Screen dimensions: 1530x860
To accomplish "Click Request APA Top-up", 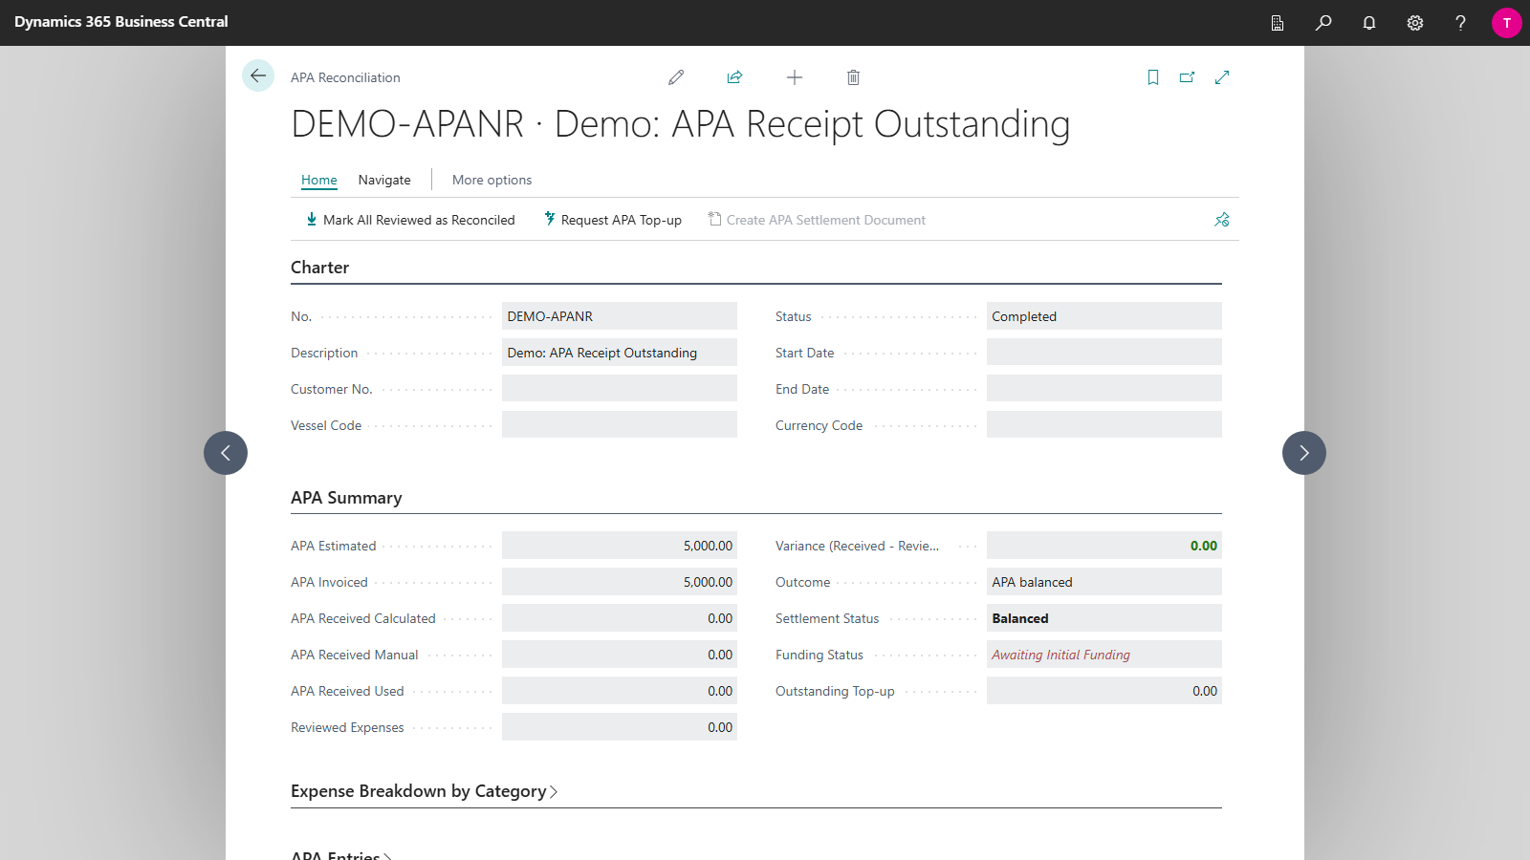I will pyautogui.click(x=613, y=220).
